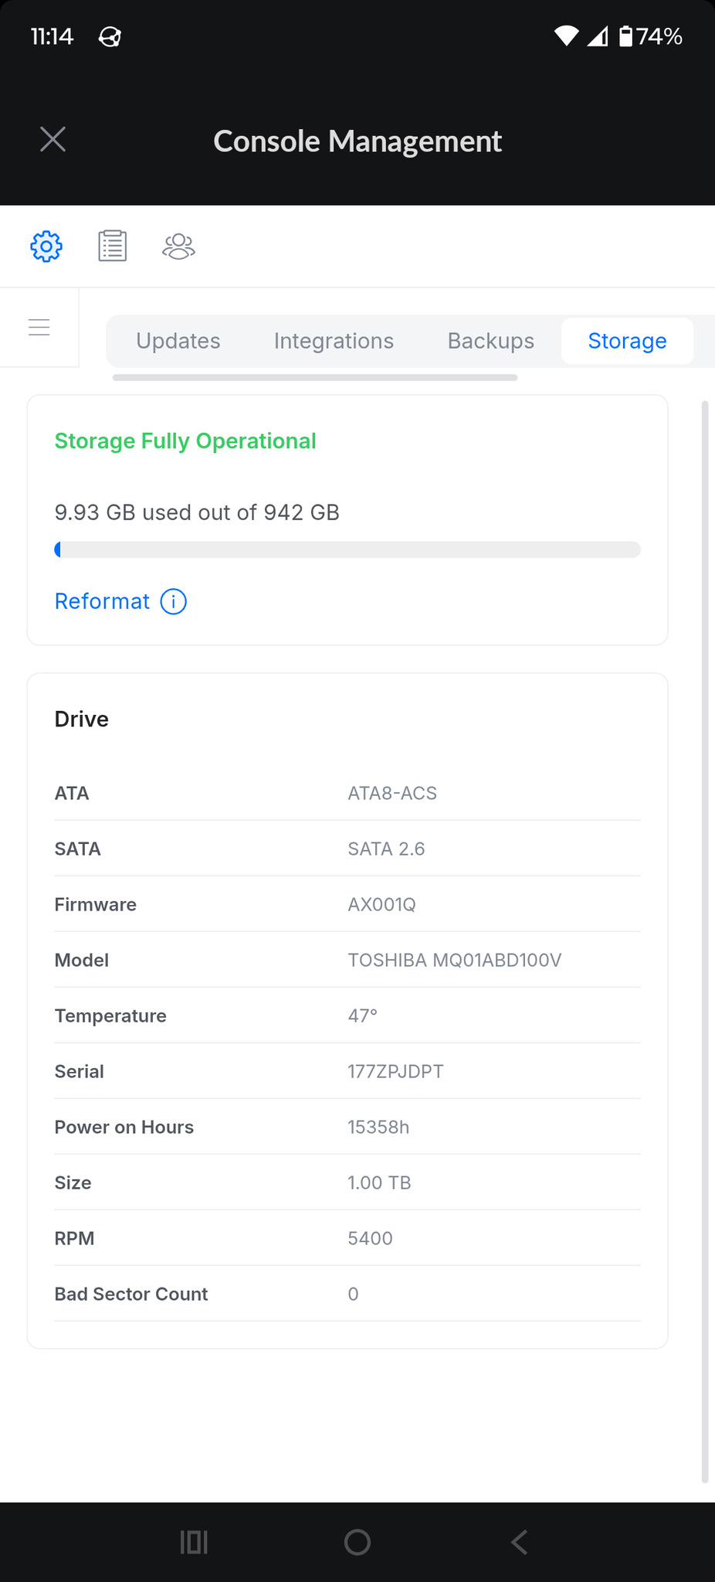Open the users group icon
Screen dimensions: 715x1582
(178, 247)
